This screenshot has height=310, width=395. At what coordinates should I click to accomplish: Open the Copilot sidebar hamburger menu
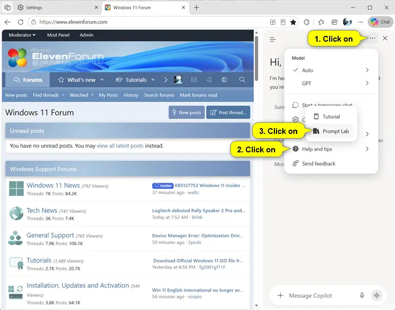(x=273, y=40)
